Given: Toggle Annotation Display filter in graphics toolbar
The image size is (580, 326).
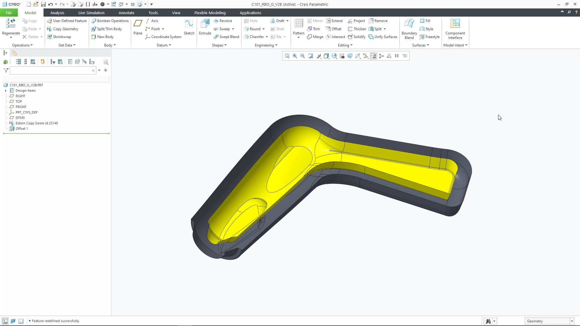Looking at the screenshot, I should 373,56.
